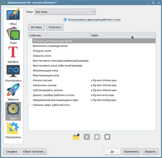Image resolution: width=162 pixels, height=158 pixels.
Task: Click the Из темы button
Action: point(36,27)
